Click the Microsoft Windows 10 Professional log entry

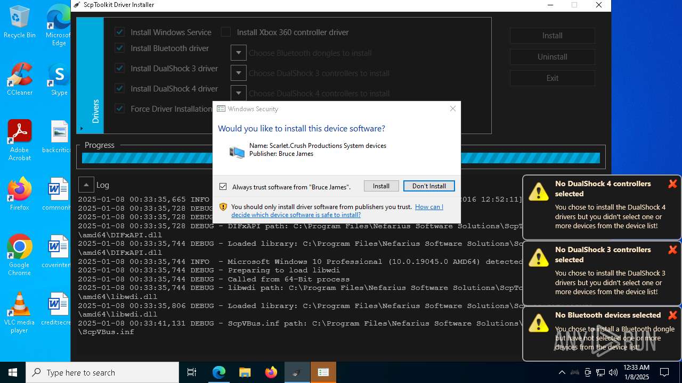300,261
